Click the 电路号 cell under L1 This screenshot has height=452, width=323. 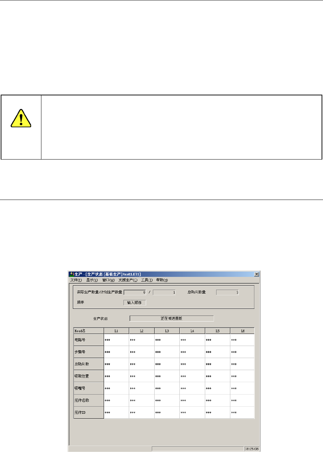coord(116,340)
